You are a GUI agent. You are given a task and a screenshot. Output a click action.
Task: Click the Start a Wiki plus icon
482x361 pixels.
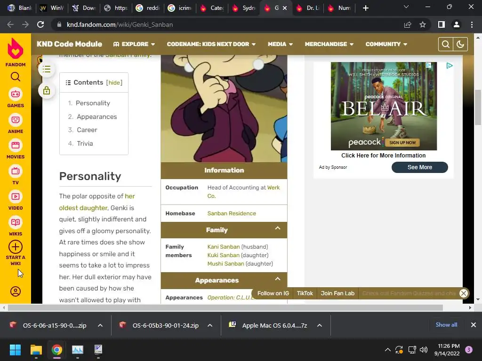[16, 247]
